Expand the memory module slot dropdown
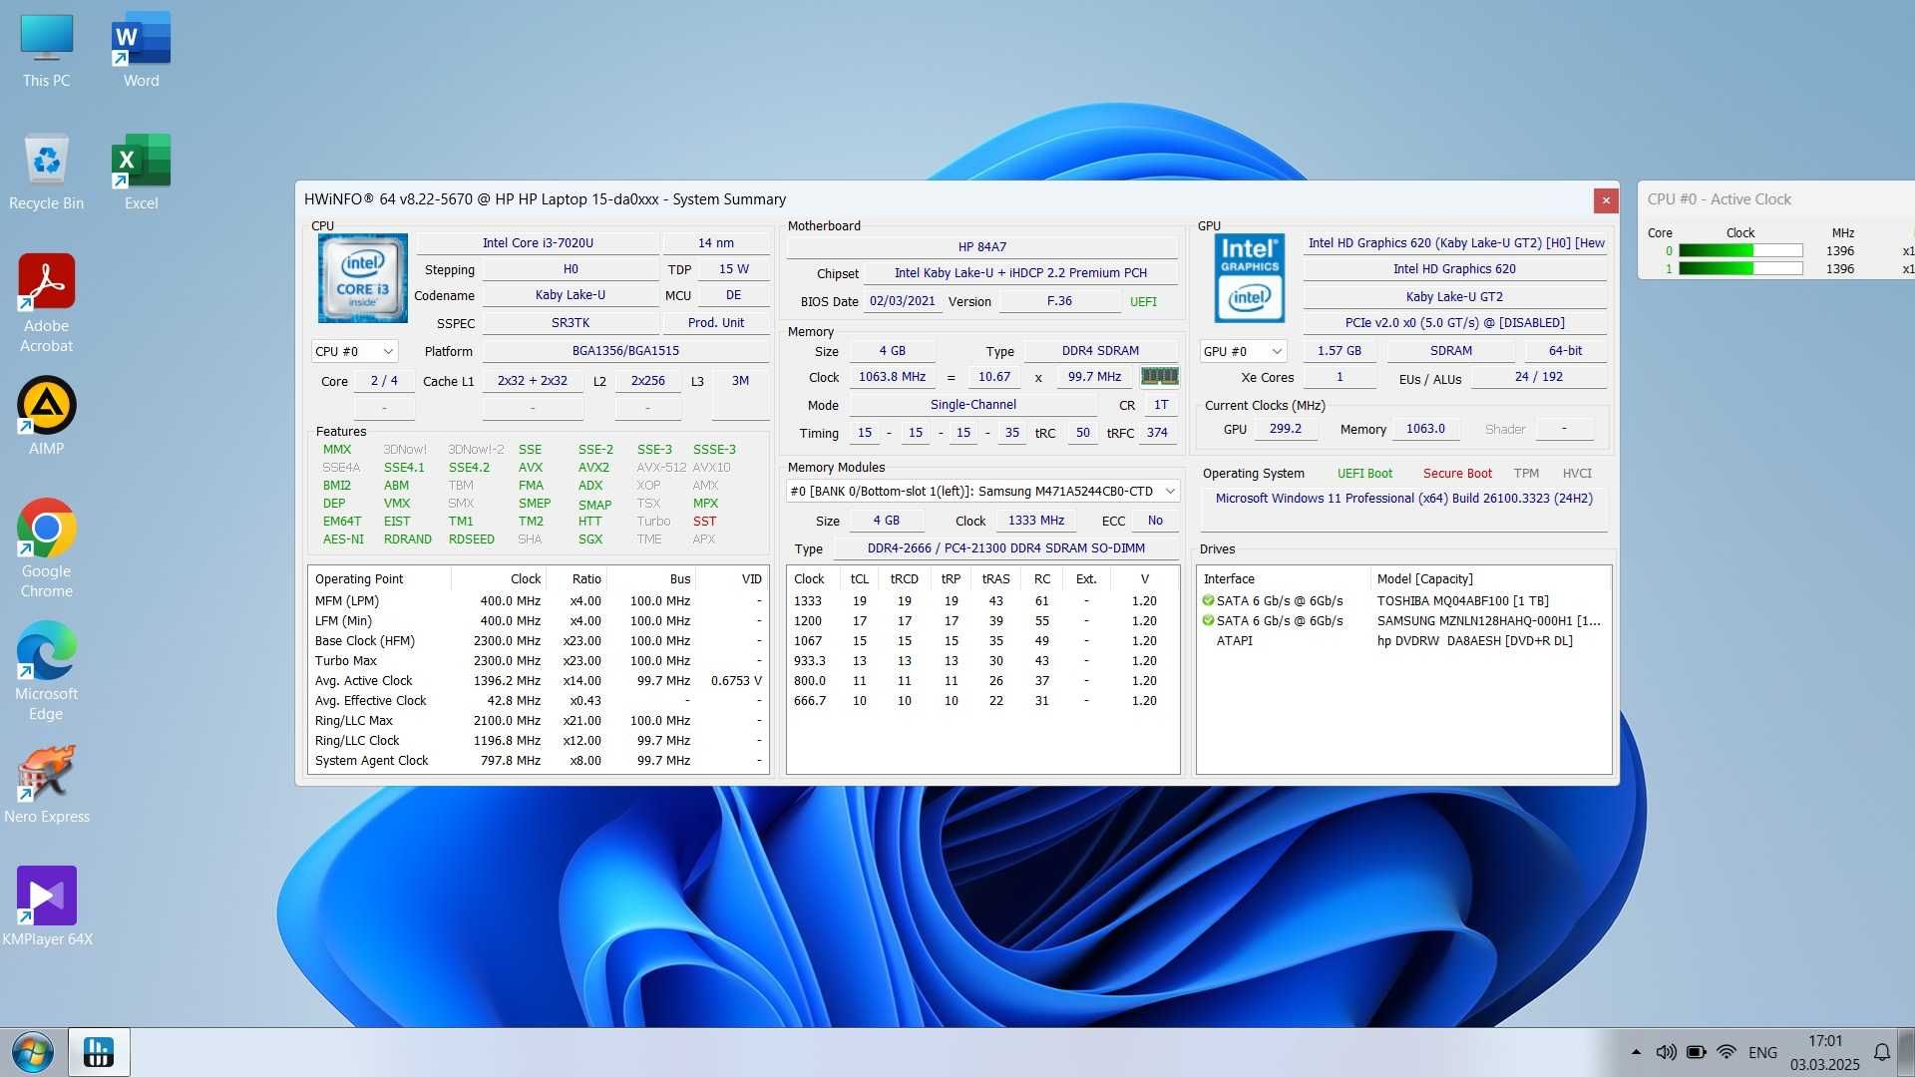 (982, 491)
